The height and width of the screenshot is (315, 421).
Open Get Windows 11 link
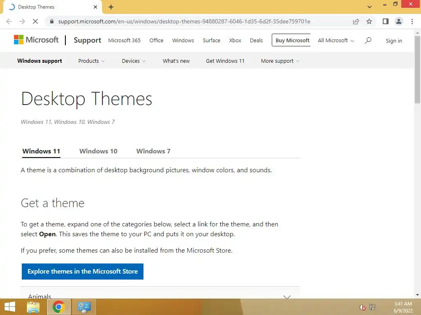click(x=225, y=61)
